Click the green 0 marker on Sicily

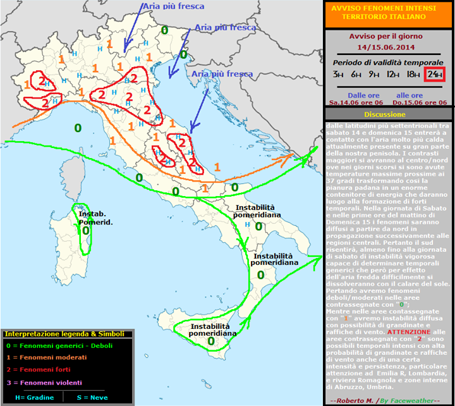210,340
